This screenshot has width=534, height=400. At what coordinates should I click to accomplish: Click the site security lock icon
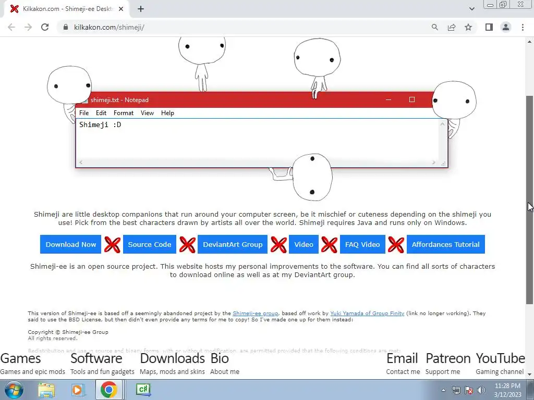pos(65,27)
